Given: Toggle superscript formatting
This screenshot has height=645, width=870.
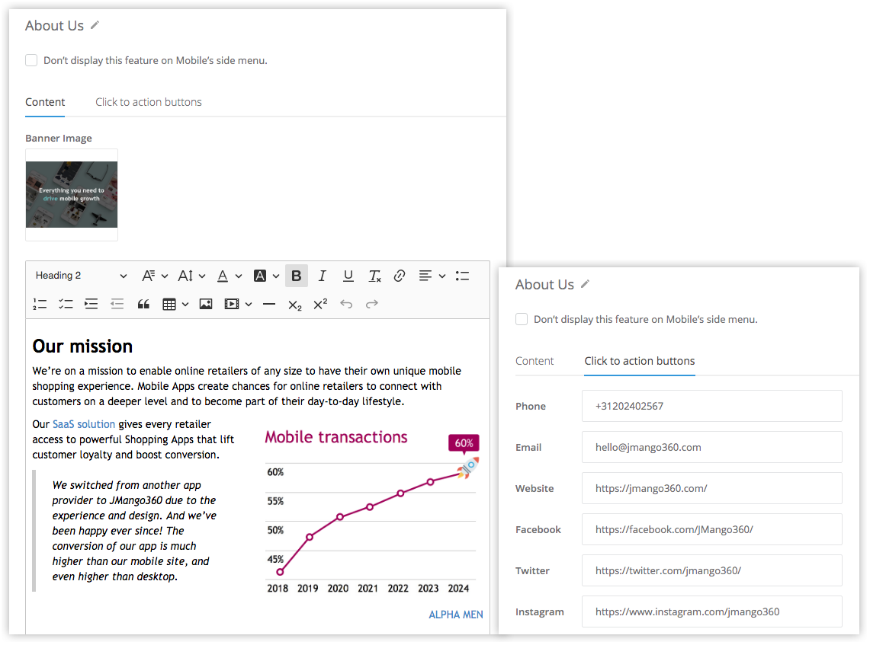Looking at the screenshot, I should [x=319, y=304].
